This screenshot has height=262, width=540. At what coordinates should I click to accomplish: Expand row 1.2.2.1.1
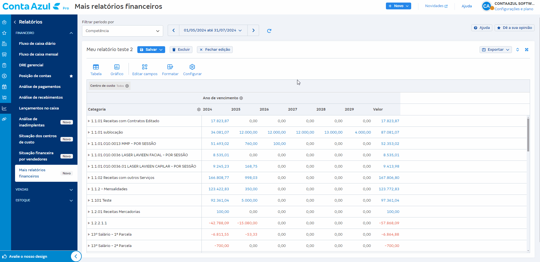pyautogui.click(x=89, y=223)
